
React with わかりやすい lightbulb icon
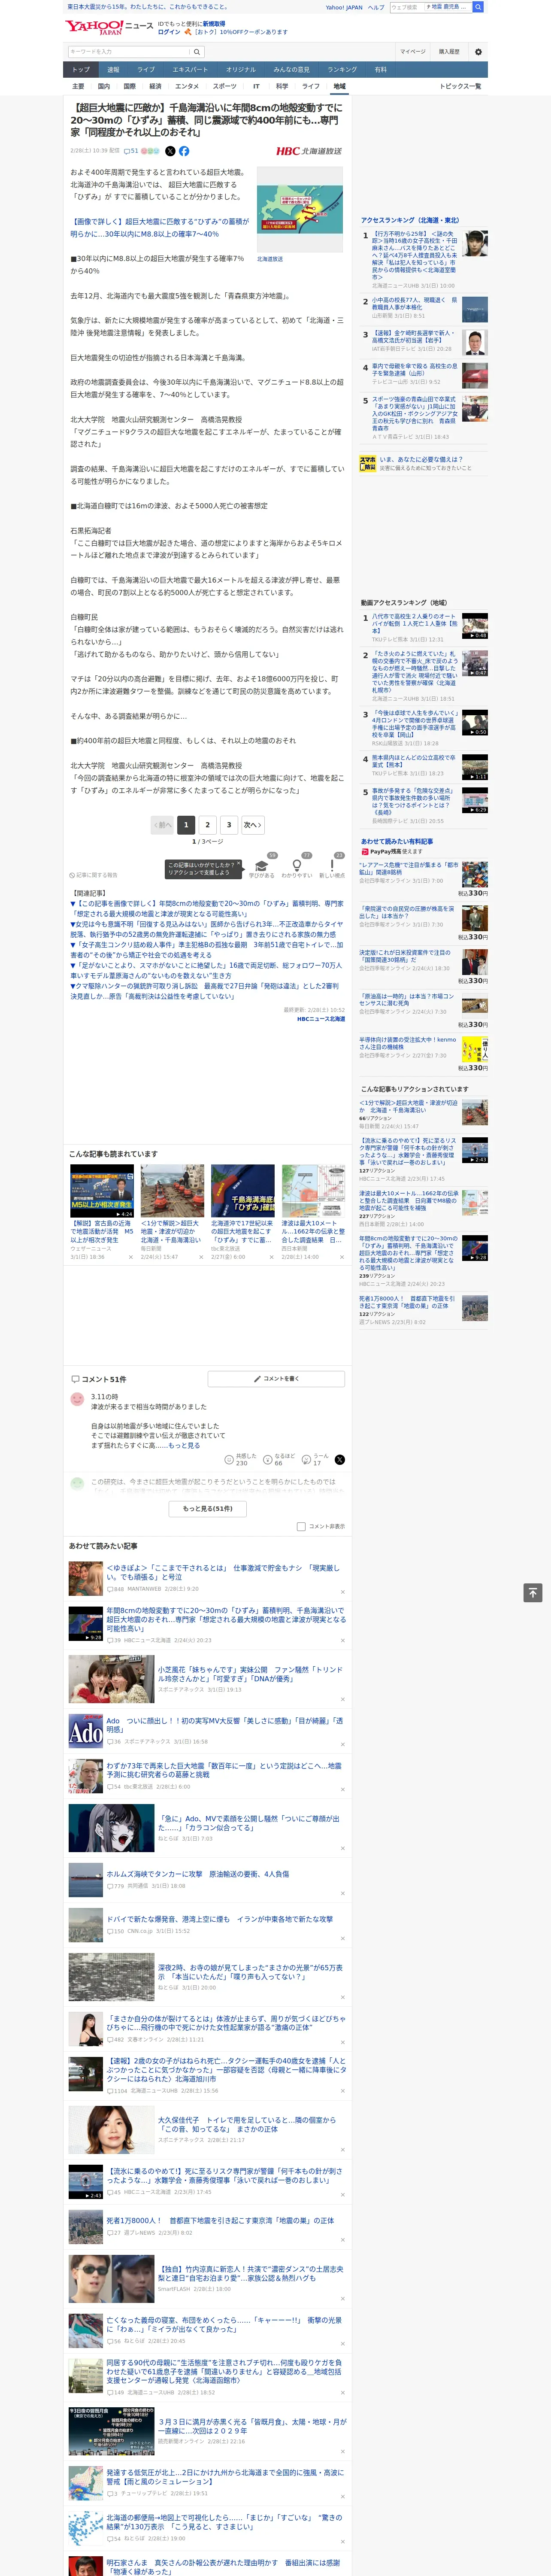click(296, 867)
